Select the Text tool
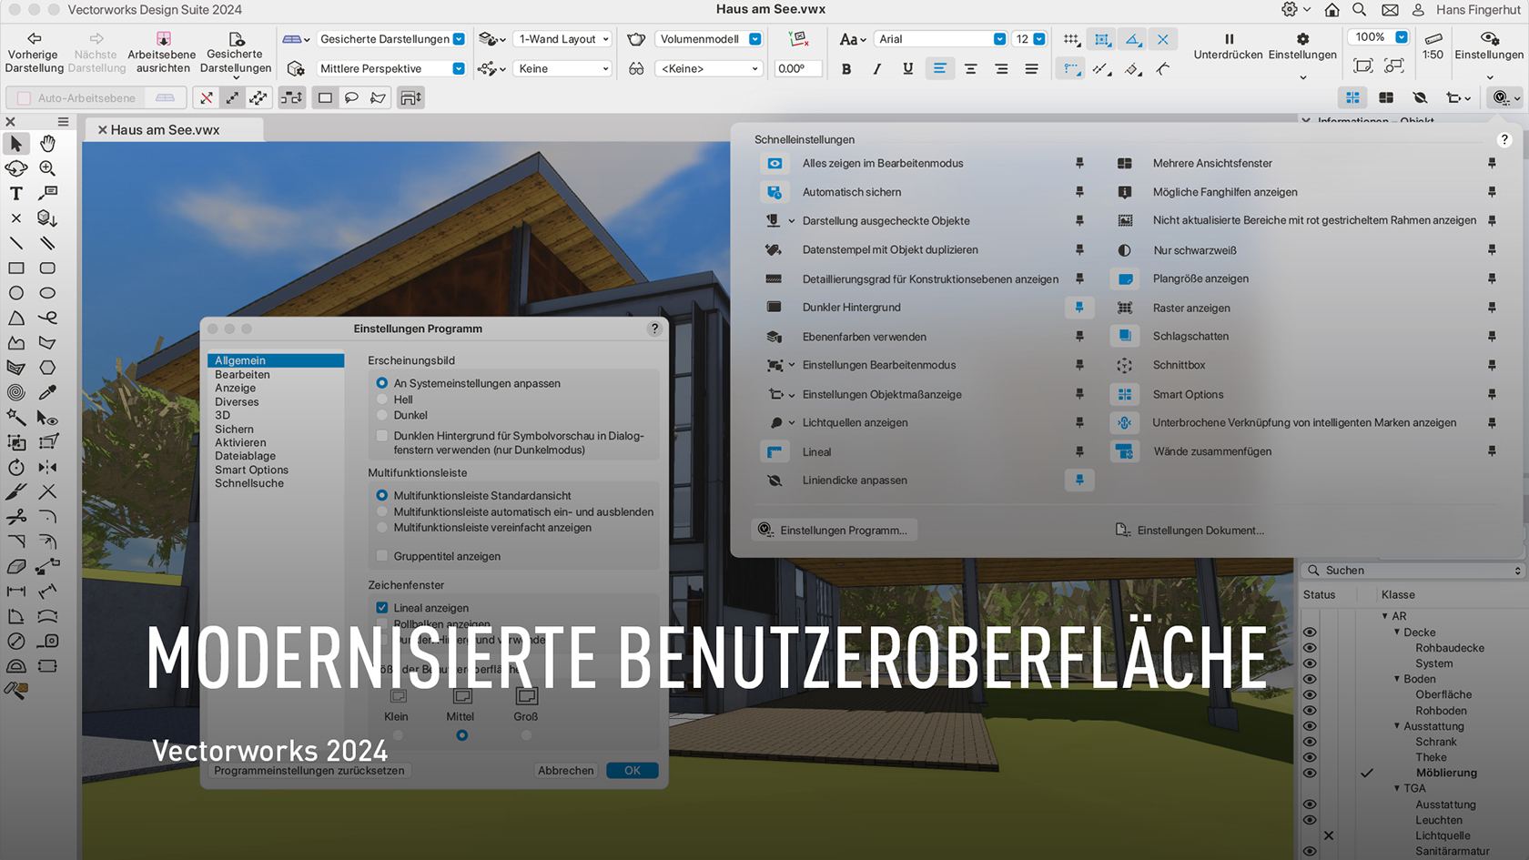1529x860 pixels. (x=16, y=193)
